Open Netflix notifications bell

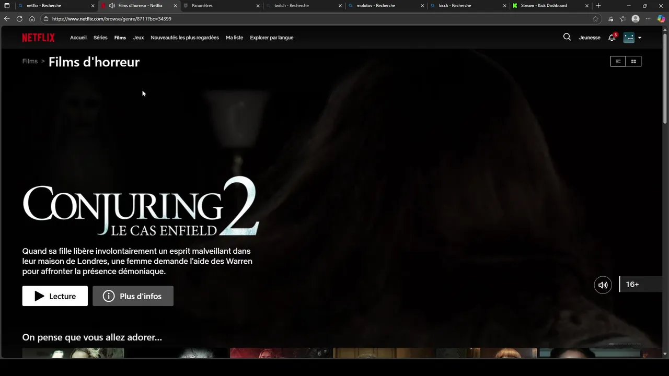(612, 38)
